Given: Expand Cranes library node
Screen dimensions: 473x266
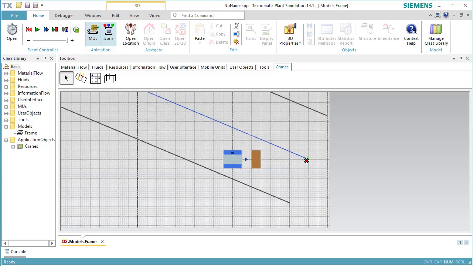Looking at the screenshot, I should tap(13, 146).
